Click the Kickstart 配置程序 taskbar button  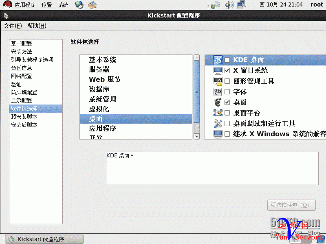(44, 239)
